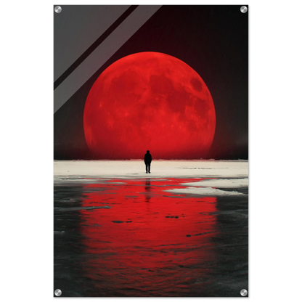Viewport: 302px width, 302px height.
Task: Click the silhouette's head
Action: point(148,152)
